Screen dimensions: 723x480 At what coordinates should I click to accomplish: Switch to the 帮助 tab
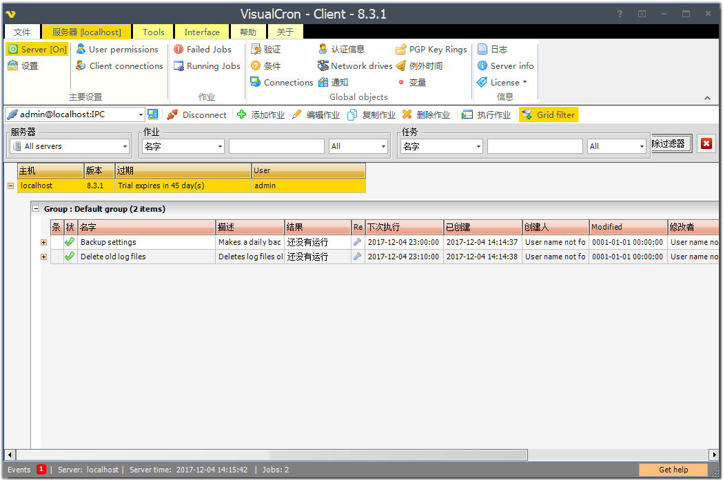tap(248, 32)
